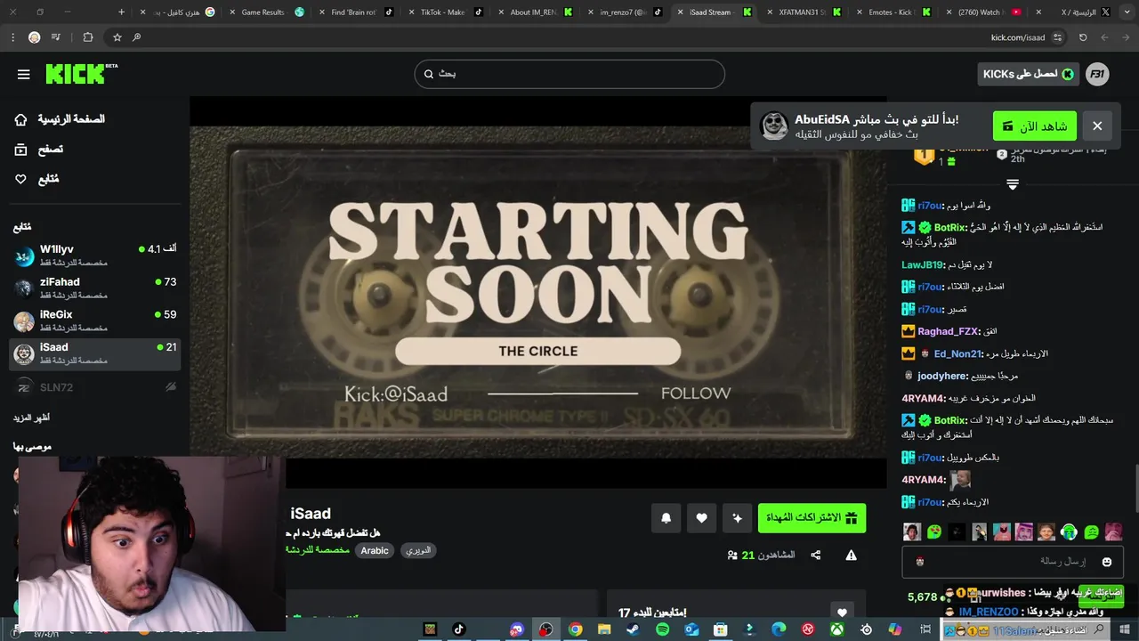Expand show more followed channels

point(31,418)
